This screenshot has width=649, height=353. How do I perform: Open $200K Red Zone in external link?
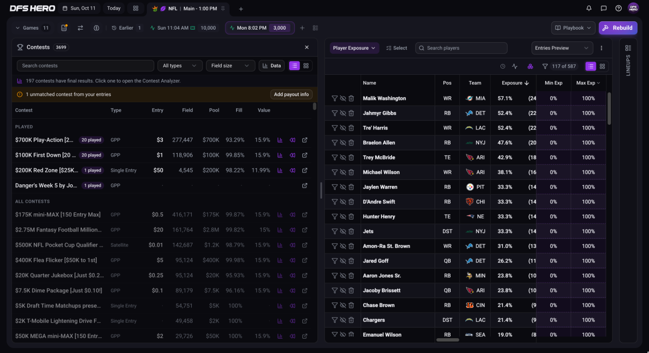tap(305, 170)
